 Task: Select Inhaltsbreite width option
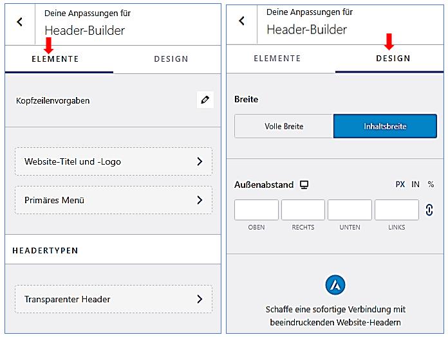click(385, 126)
